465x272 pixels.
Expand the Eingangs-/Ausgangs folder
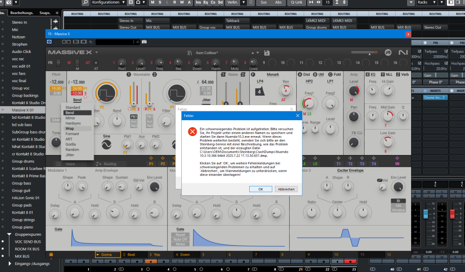[10, 264]
